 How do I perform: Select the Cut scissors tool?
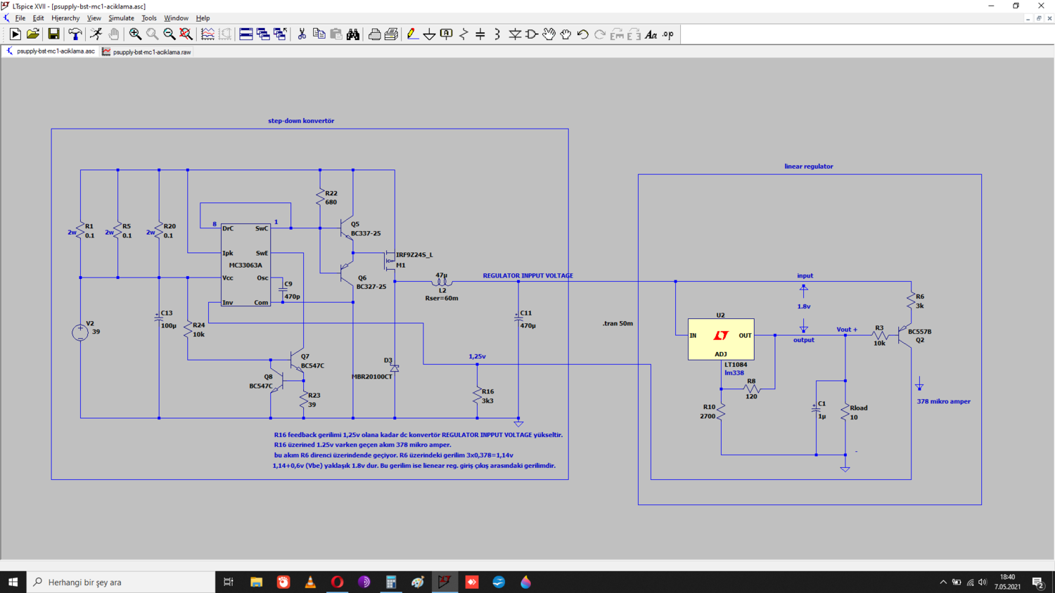click(302, 34)
